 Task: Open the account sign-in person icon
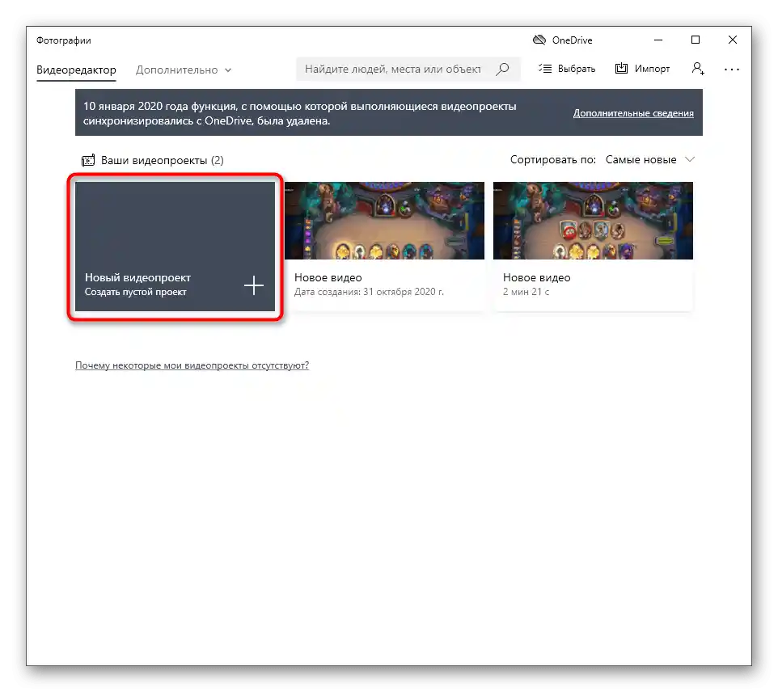(x=698, y=69)
